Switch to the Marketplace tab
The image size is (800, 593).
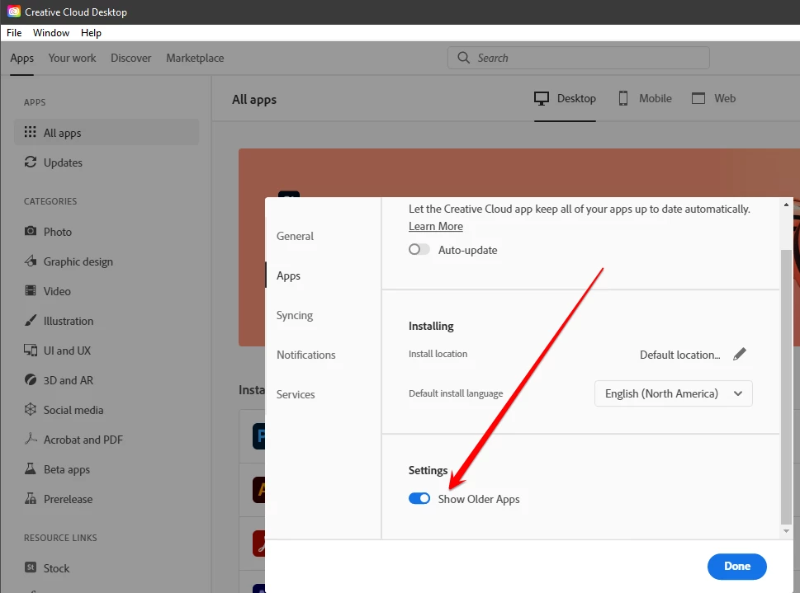(x=195, y=58)
